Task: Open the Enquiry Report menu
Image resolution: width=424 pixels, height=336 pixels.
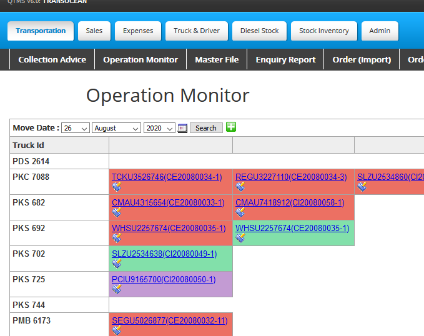Action: pos(285,60)
